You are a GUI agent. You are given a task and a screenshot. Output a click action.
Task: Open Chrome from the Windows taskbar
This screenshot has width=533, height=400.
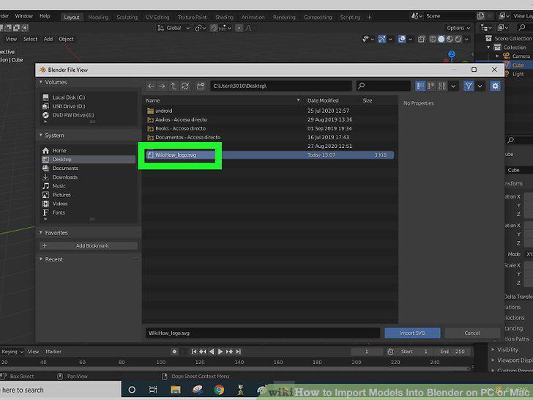click(219, 390)
